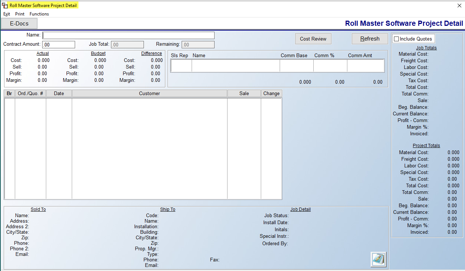Click the Comm % grid cell
Image resolution: width=465 pixels, height=271 pixels.
[330, 66]
